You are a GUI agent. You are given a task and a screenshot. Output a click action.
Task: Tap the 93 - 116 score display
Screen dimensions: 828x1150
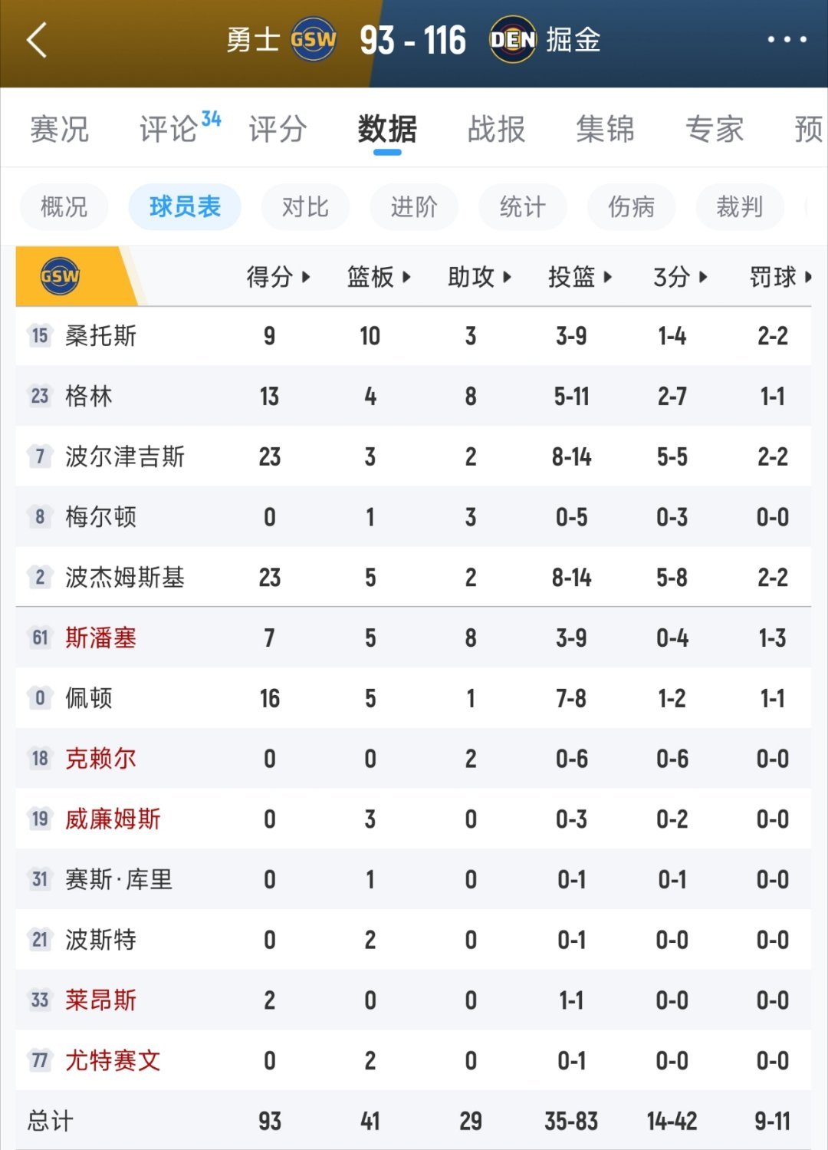click(x=412, y=40)
